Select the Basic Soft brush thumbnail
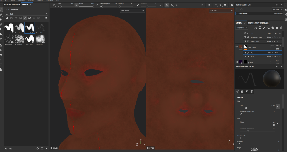This screenshot has width=287, height=152. [x=30, y=28]
